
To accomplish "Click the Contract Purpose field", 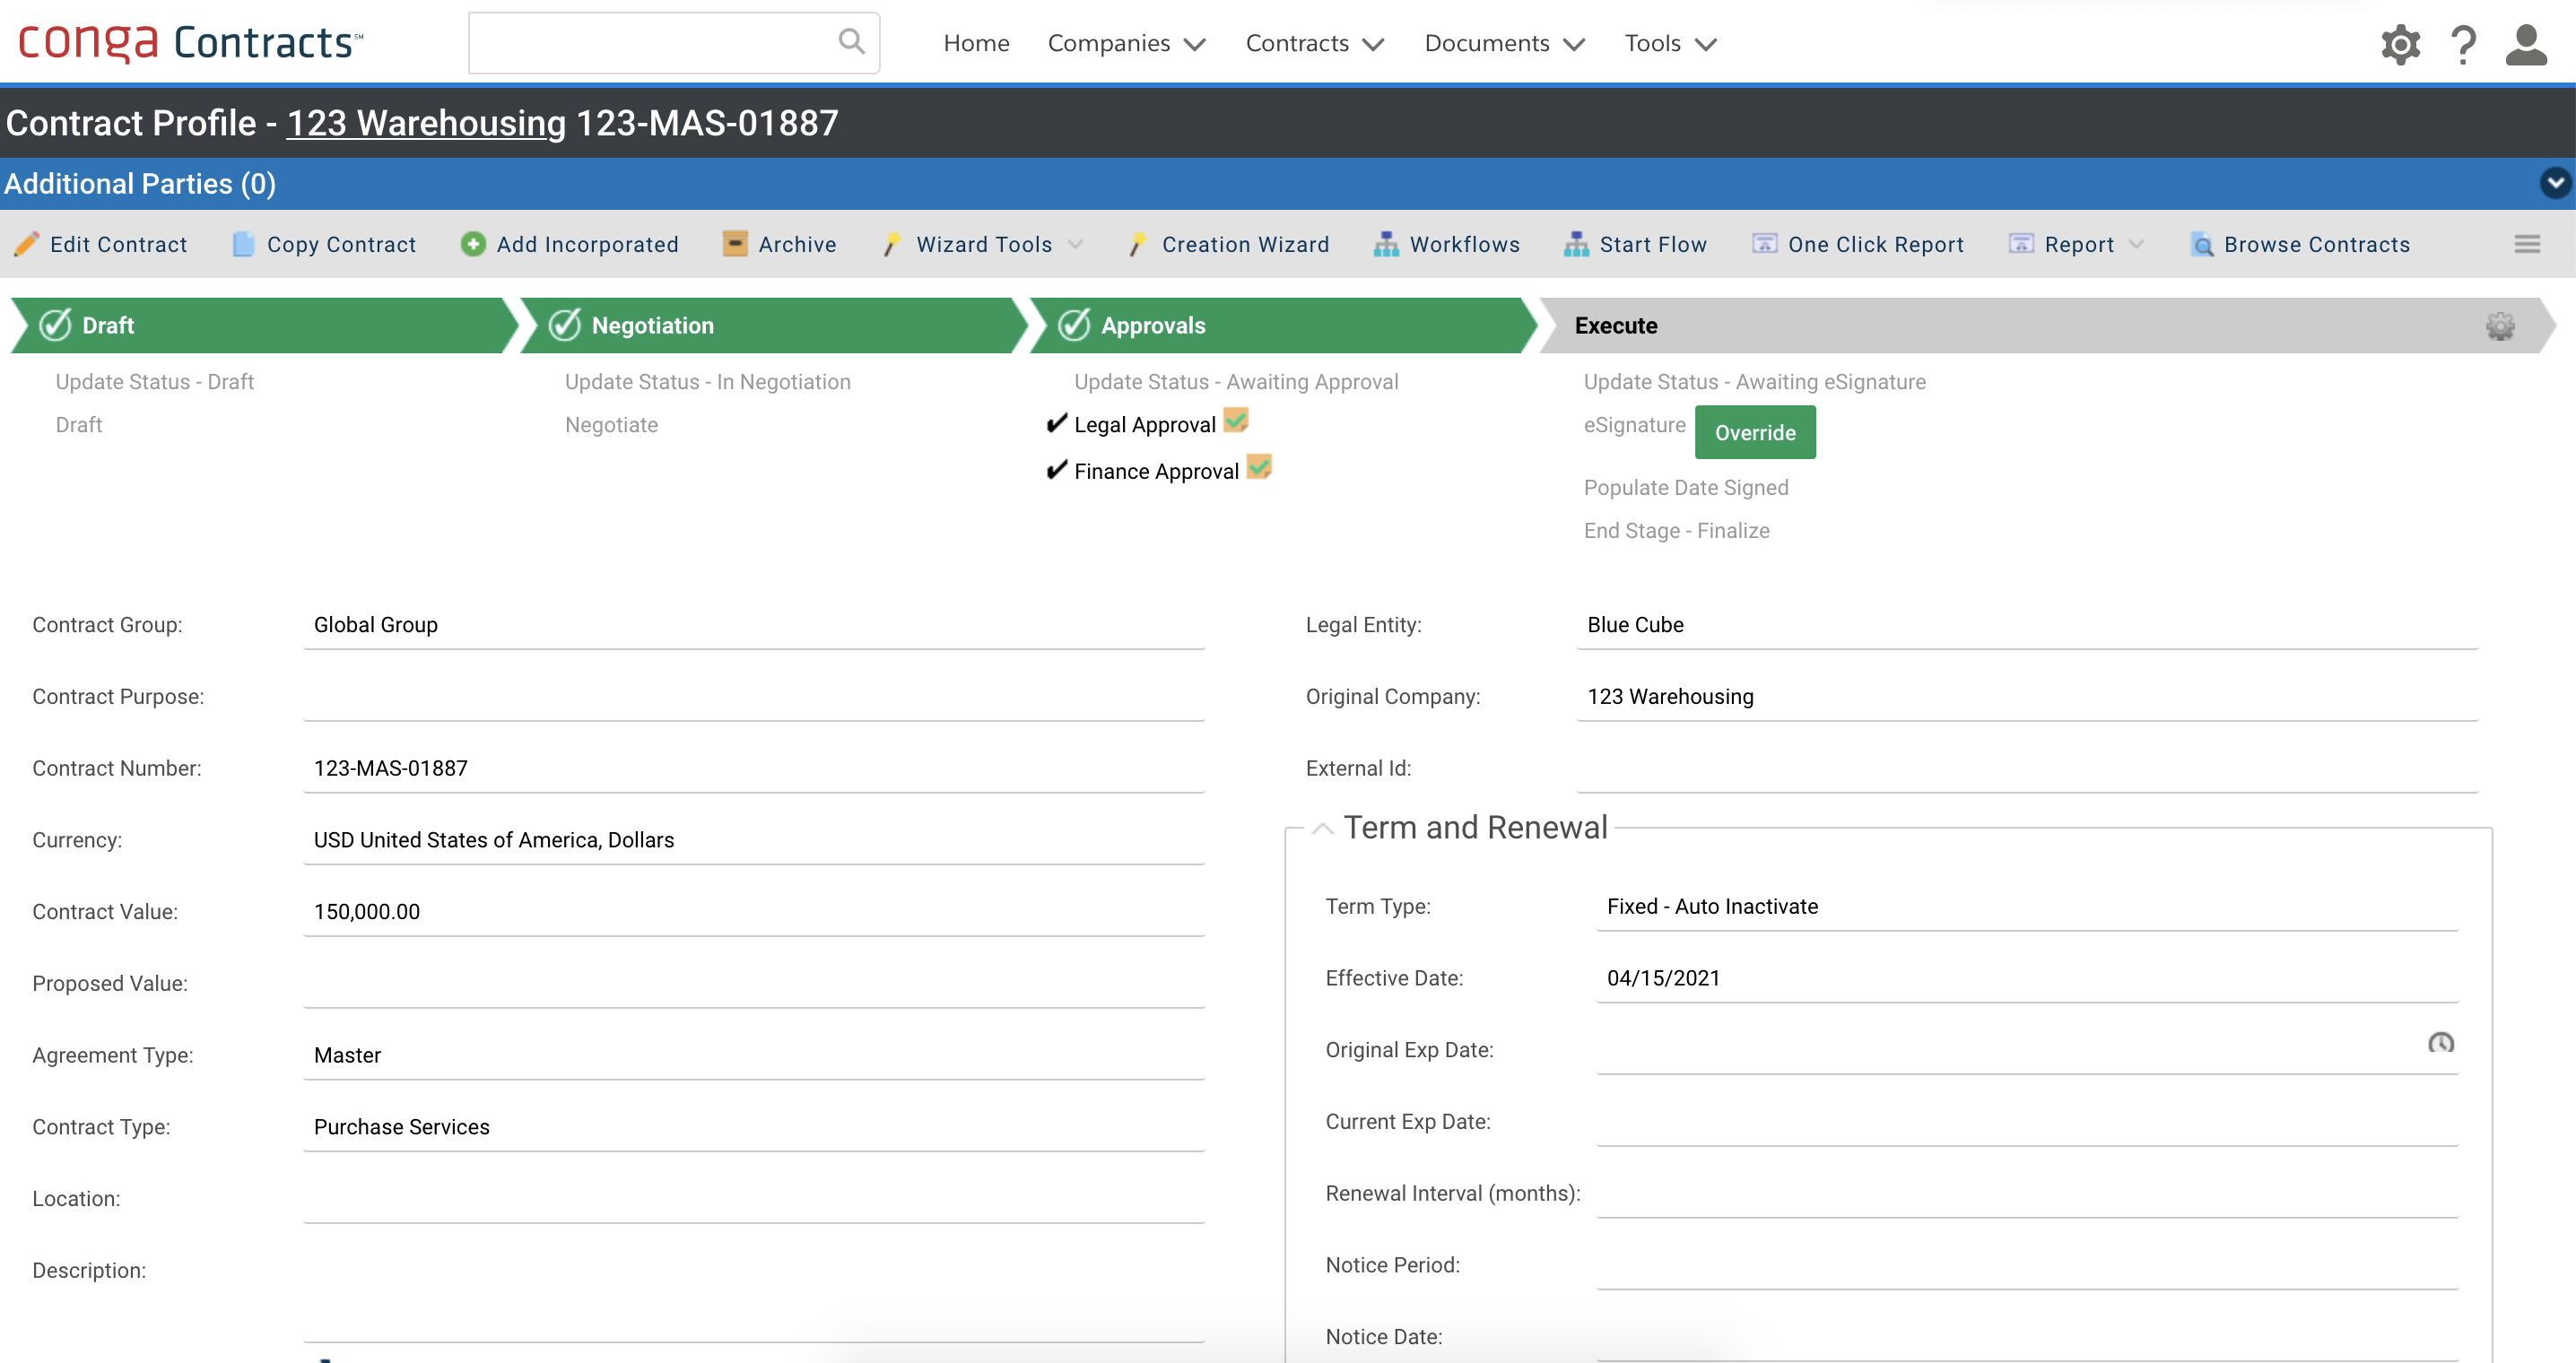I will 753,697.
